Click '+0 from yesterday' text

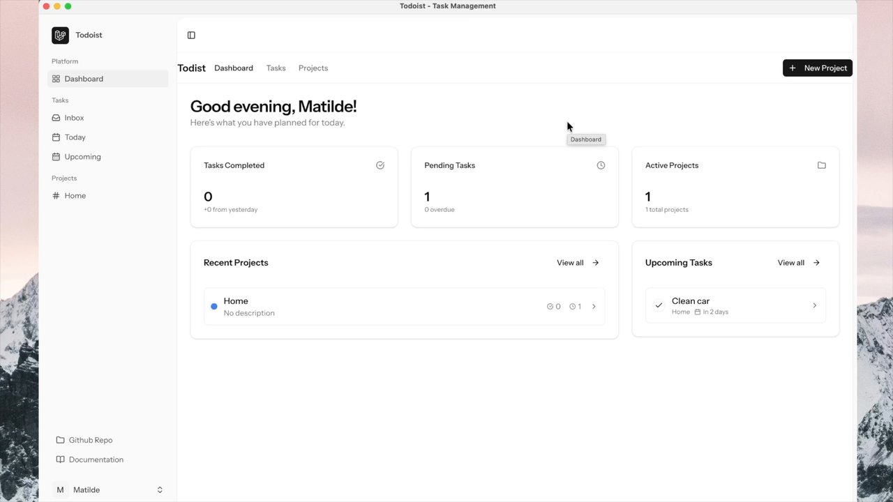coord(231,210)
